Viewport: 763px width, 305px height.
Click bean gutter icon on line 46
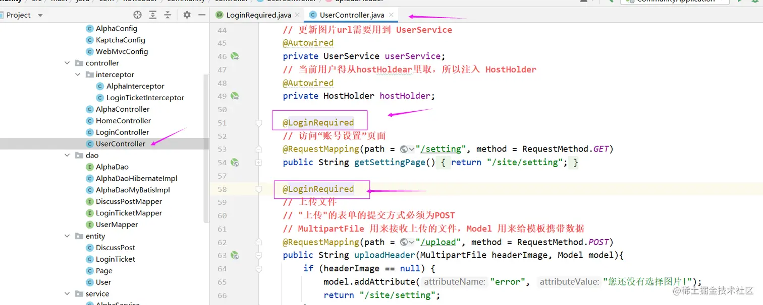235,56
